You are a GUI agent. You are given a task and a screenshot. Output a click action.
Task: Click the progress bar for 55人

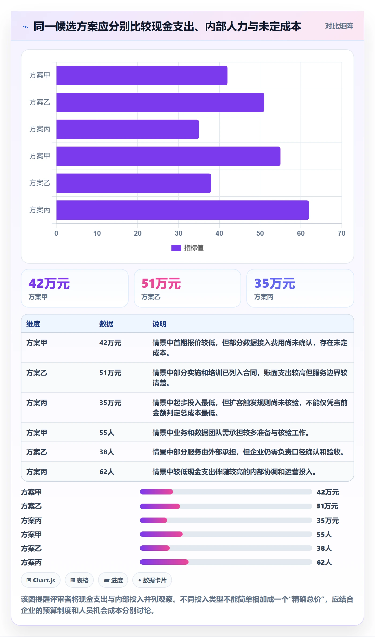click(x=226, y=534)
